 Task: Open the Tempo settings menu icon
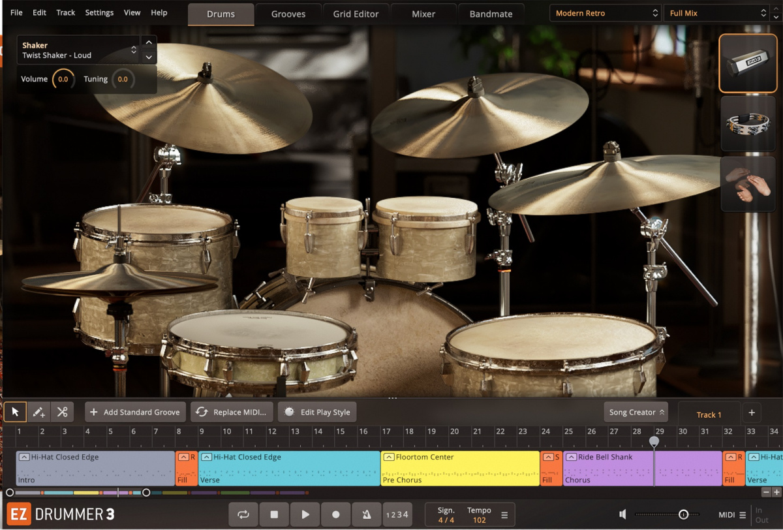(x=504, y=515)
